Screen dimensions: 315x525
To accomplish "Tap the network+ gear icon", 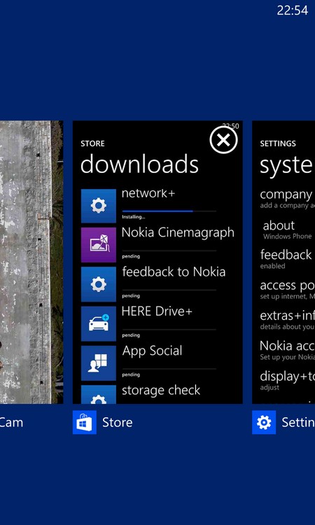I will (99, 206).
